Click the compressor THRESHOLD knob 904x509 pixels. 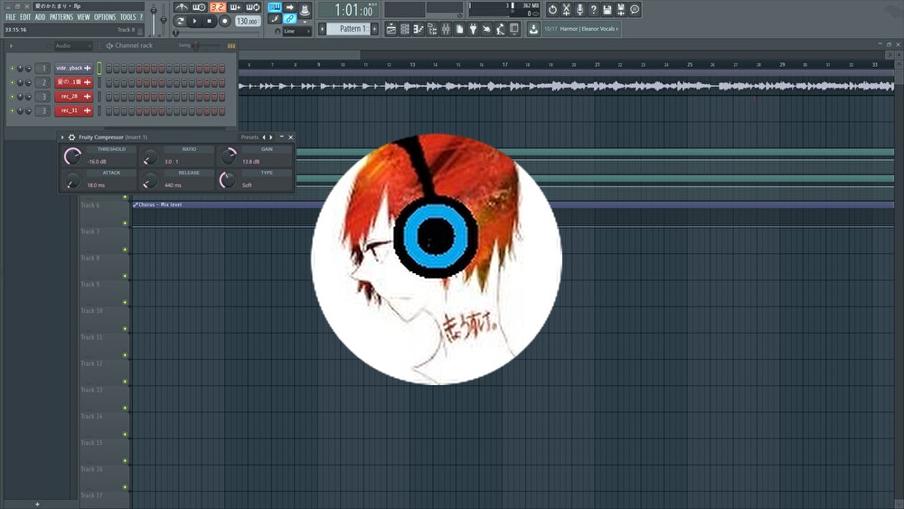(x=72, y=156)
